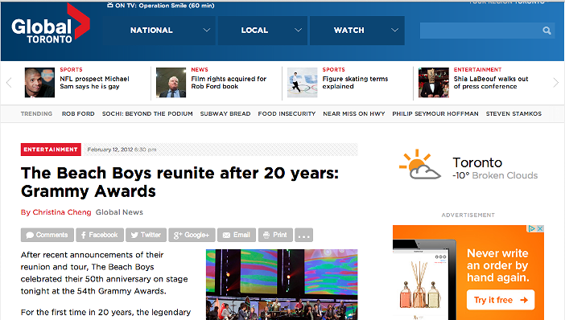Viewport: 565px width, 320px height.
Task: Click the News label above Rob Ford story
Action: [x=200, y=69]
